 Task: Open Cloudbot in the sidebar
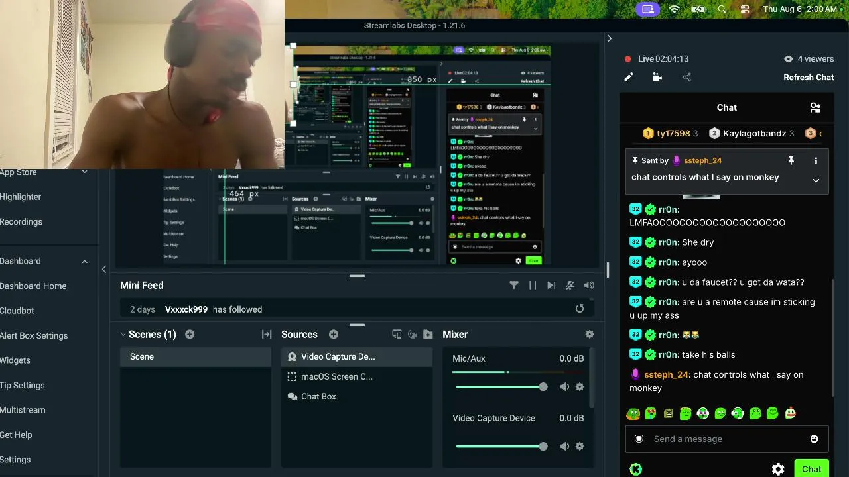pyautogui.click(x=17, y=310)
